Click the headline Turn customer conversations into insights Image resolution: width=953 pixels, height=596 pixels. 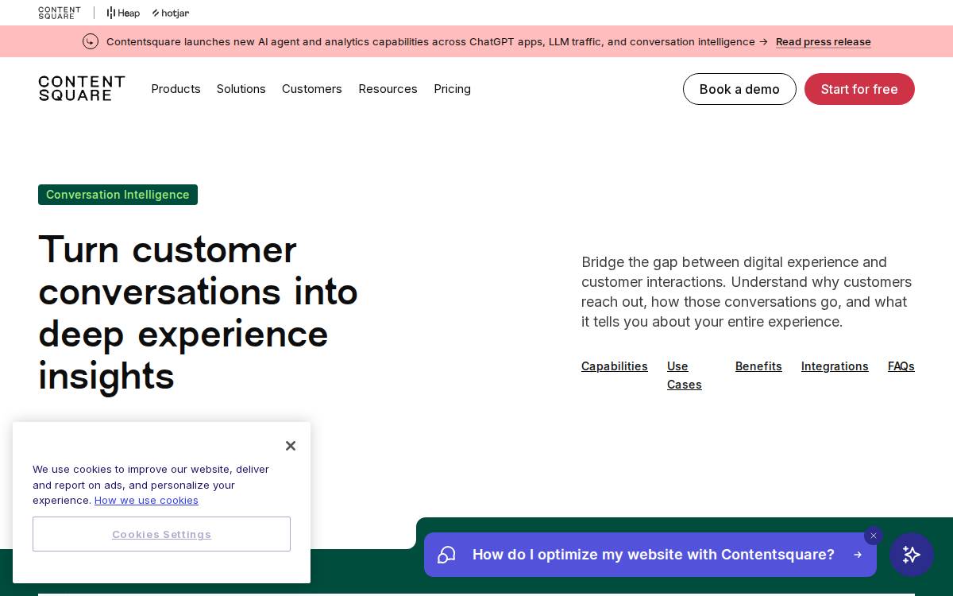click(199, 312)
